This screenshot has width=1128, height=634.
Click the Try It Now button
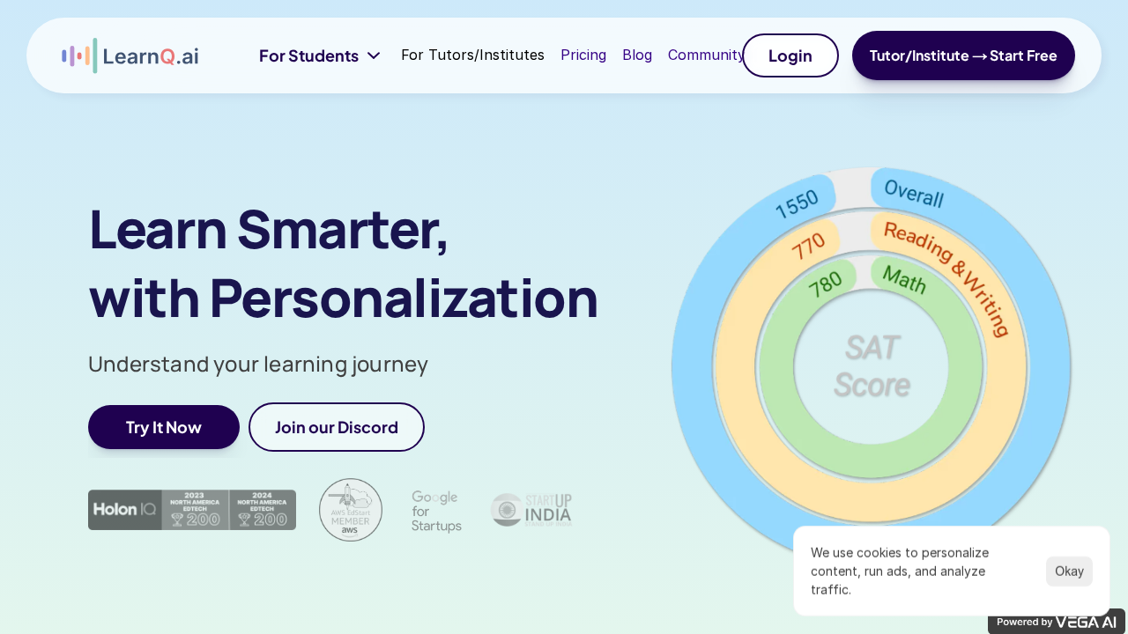pyautogui.click(x=163, y=427)
